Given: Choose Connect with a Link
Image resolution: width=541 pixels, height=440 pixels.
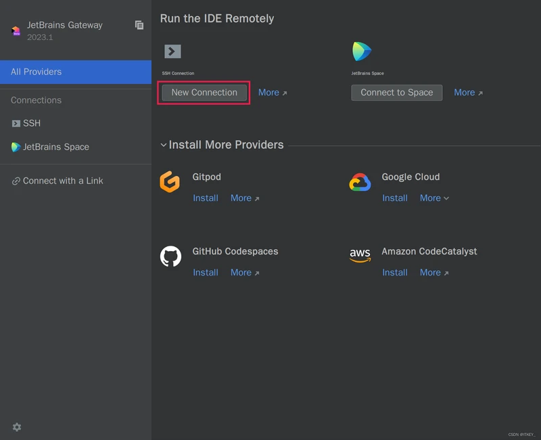Looking at the screenshot, I should [x=76, y=181].
